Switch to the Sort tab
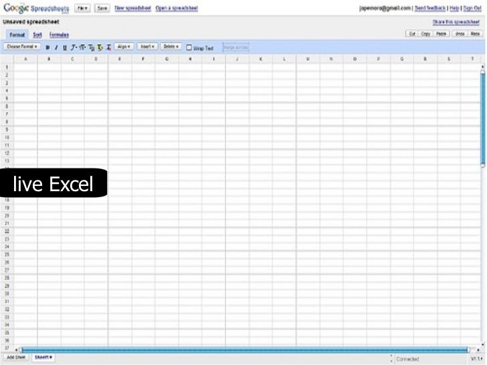The width and height of the screenshot is (487, 365). pyautogui.click(x=37, y=35)
